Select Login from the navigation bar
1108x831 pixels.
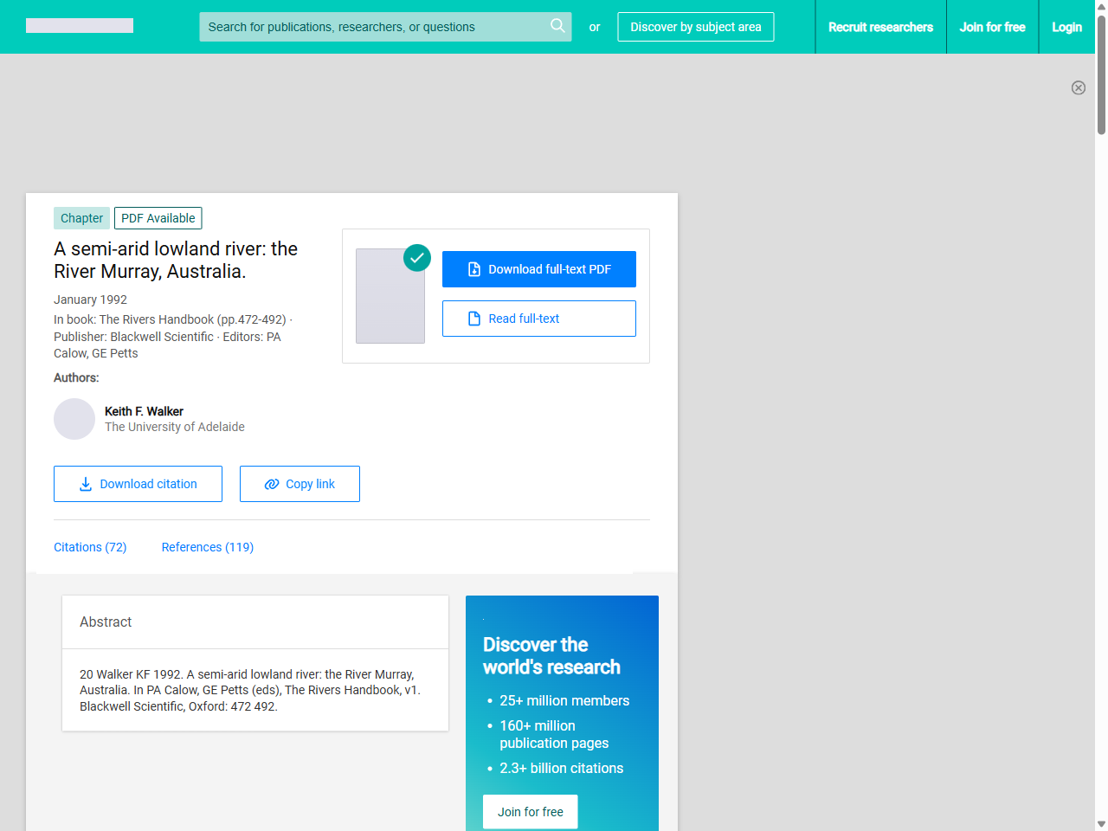(1066, 27)
